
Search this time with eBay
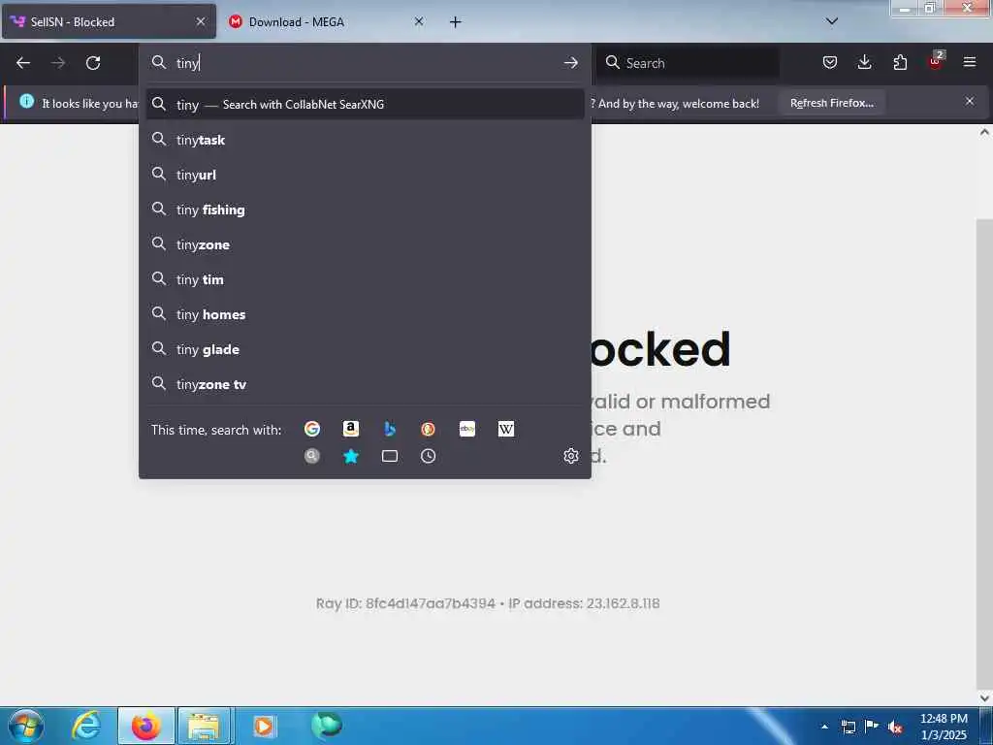(x=467, y=429)
